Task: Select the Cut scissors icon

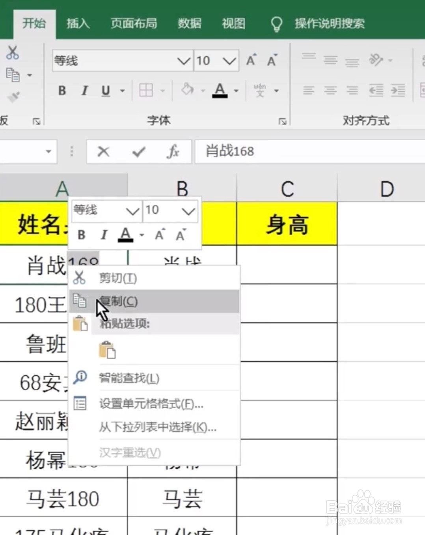Action: click(12, 53)
